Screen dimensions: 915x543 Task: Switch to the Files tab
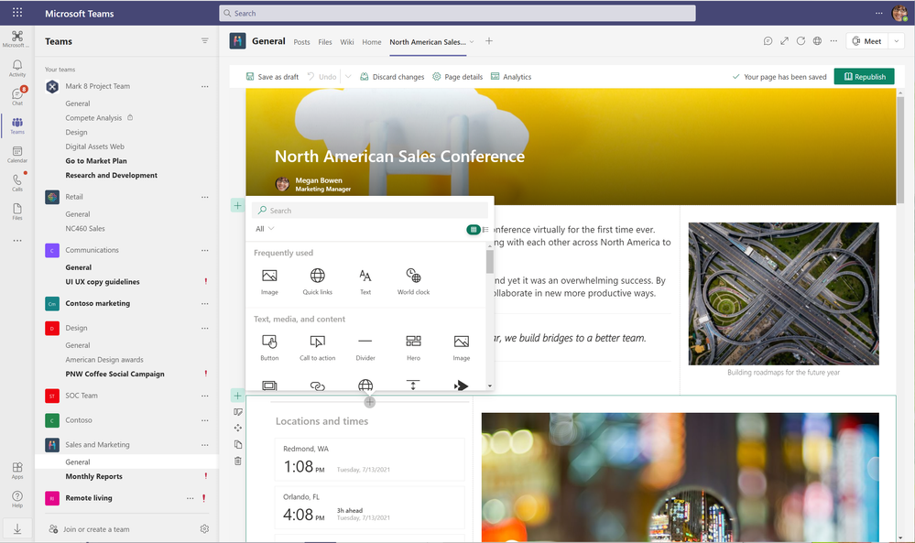coord(325,42)
